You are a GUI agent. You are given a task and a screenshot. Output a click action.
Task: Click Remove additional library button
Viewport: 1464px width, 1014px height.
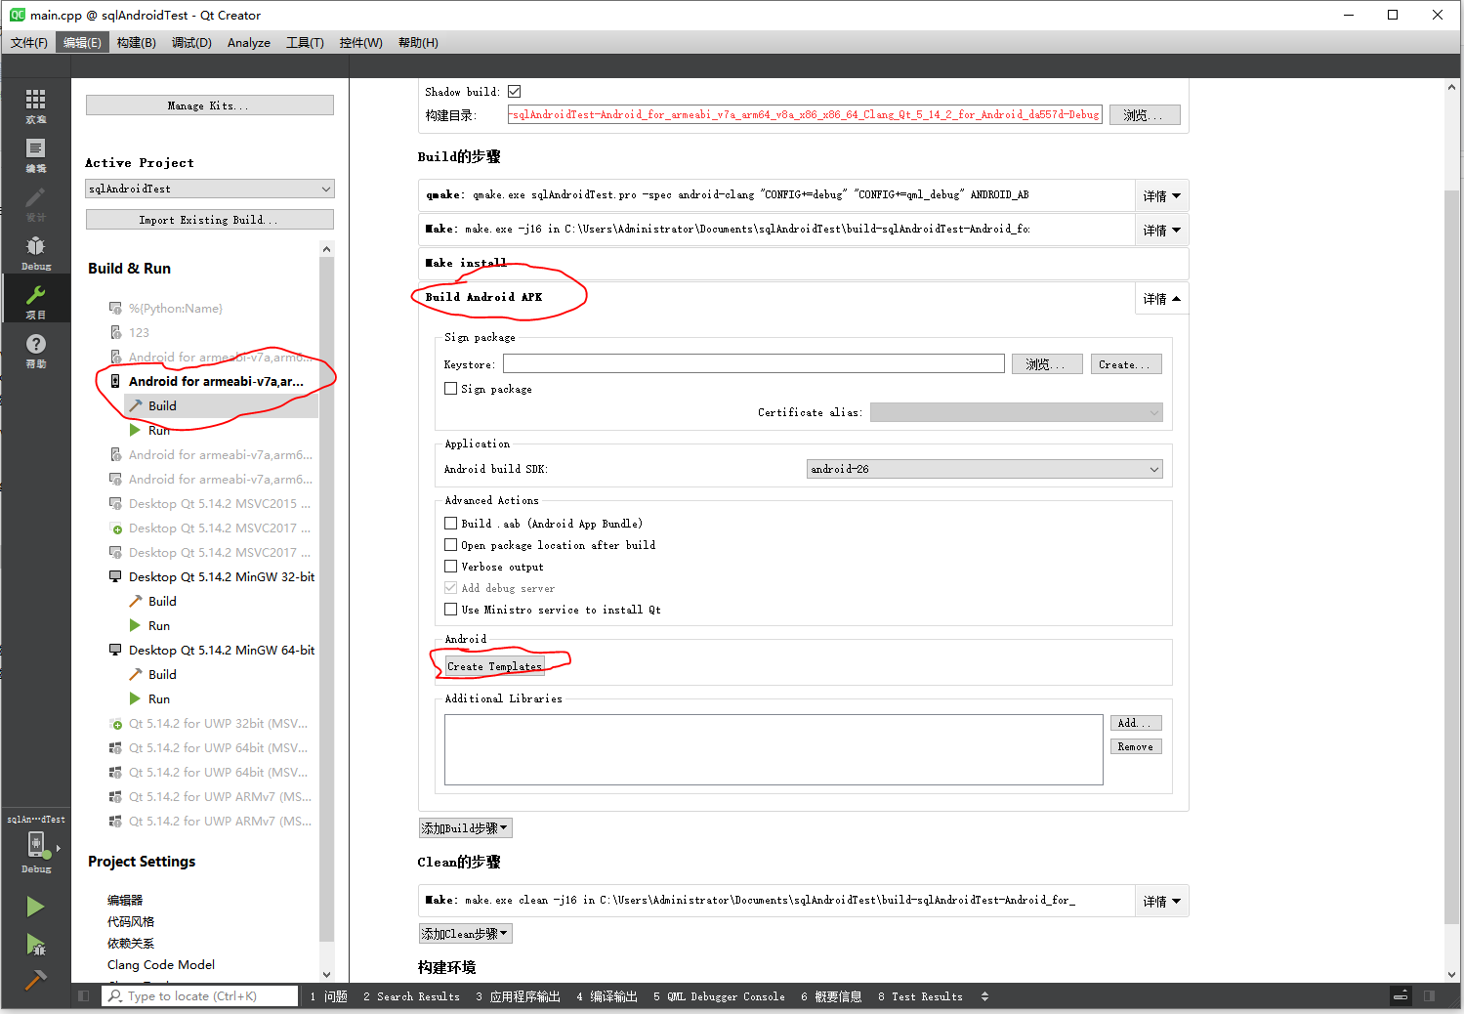pos(1136,746)
